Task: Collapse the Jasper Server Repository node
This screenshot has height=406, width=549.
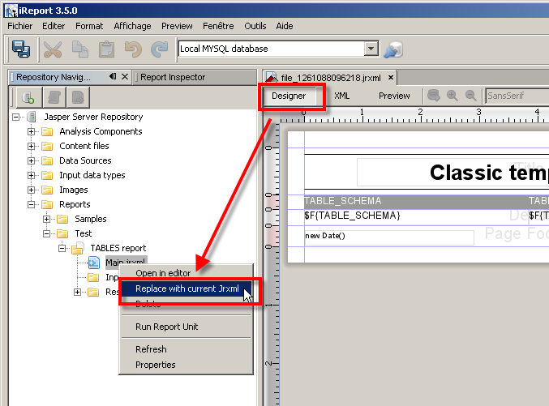Action: (x=15, y=117)
